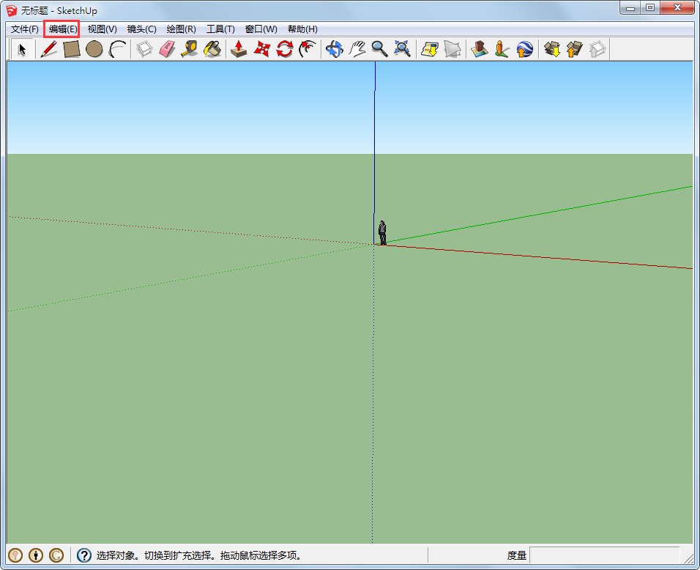The height and width of the screenshot is (570, 700).
Task: Open the 视图(V) menu
Action: pos(102,29)
